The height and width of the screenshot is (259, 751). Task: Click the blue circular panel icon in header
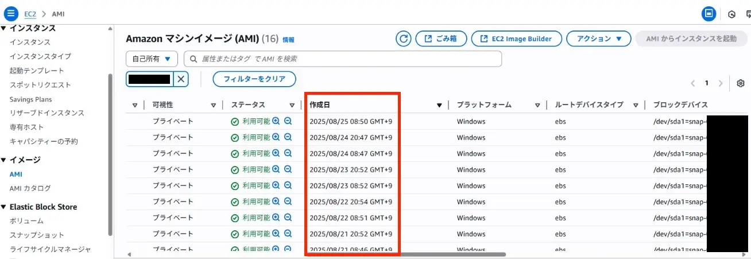(x=709, y=13)
